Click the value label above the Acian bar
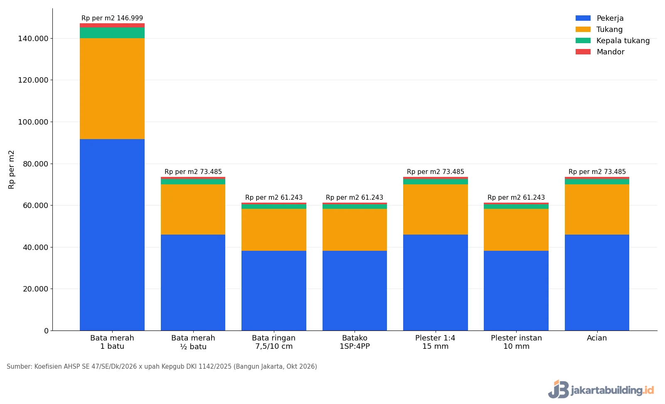This screenshot has height=404, width=665. (x=597, y=172)
